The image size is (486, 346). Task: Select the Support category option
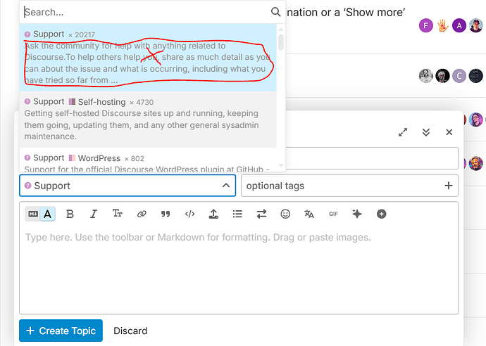pyautogui.click(x=148, y=57)
